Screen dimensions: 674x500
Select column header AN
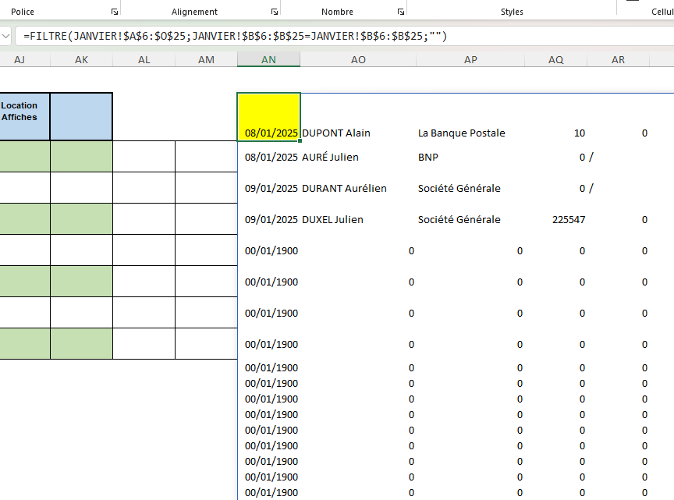(268, 60)
